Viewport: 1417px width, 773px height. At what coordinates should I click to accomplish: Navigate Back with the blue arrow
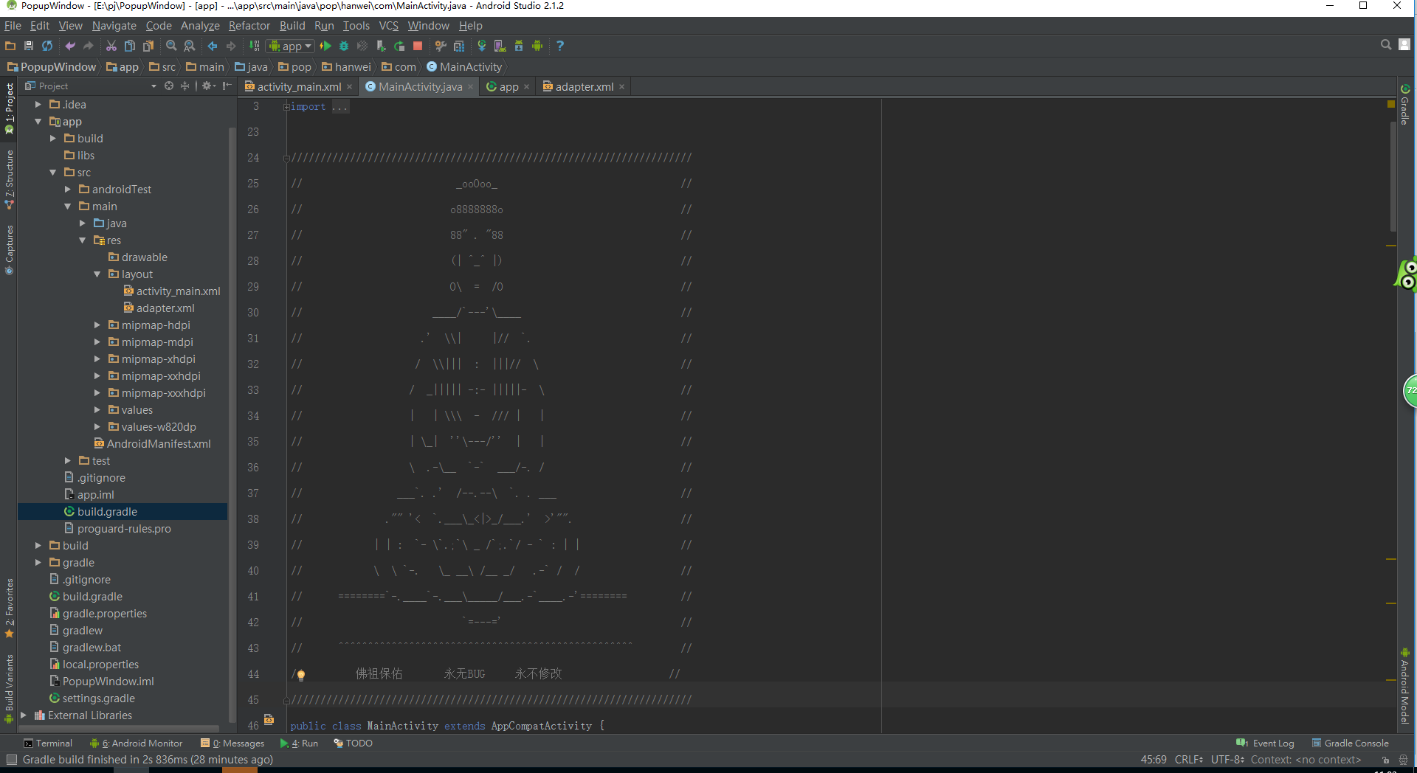pyautogui.click(x=213, y=46)
